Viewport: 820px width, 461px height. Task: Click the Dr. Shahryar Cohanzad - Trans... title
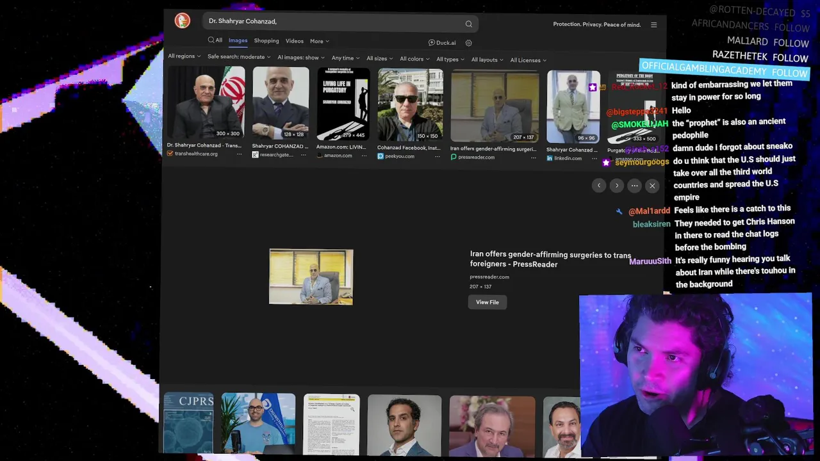[204, 145]
